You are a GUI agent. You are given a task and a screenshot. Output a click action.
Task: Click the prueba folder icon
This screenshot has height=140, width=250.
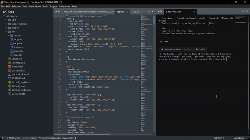[7, 16]
